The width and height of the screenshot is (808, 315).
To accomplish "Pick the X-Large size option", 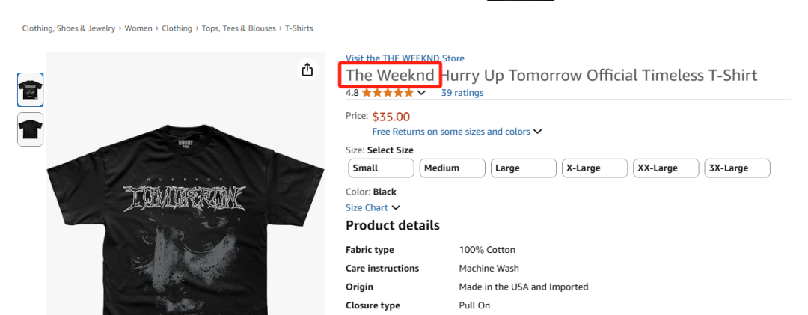I will (x=594, y=168).
